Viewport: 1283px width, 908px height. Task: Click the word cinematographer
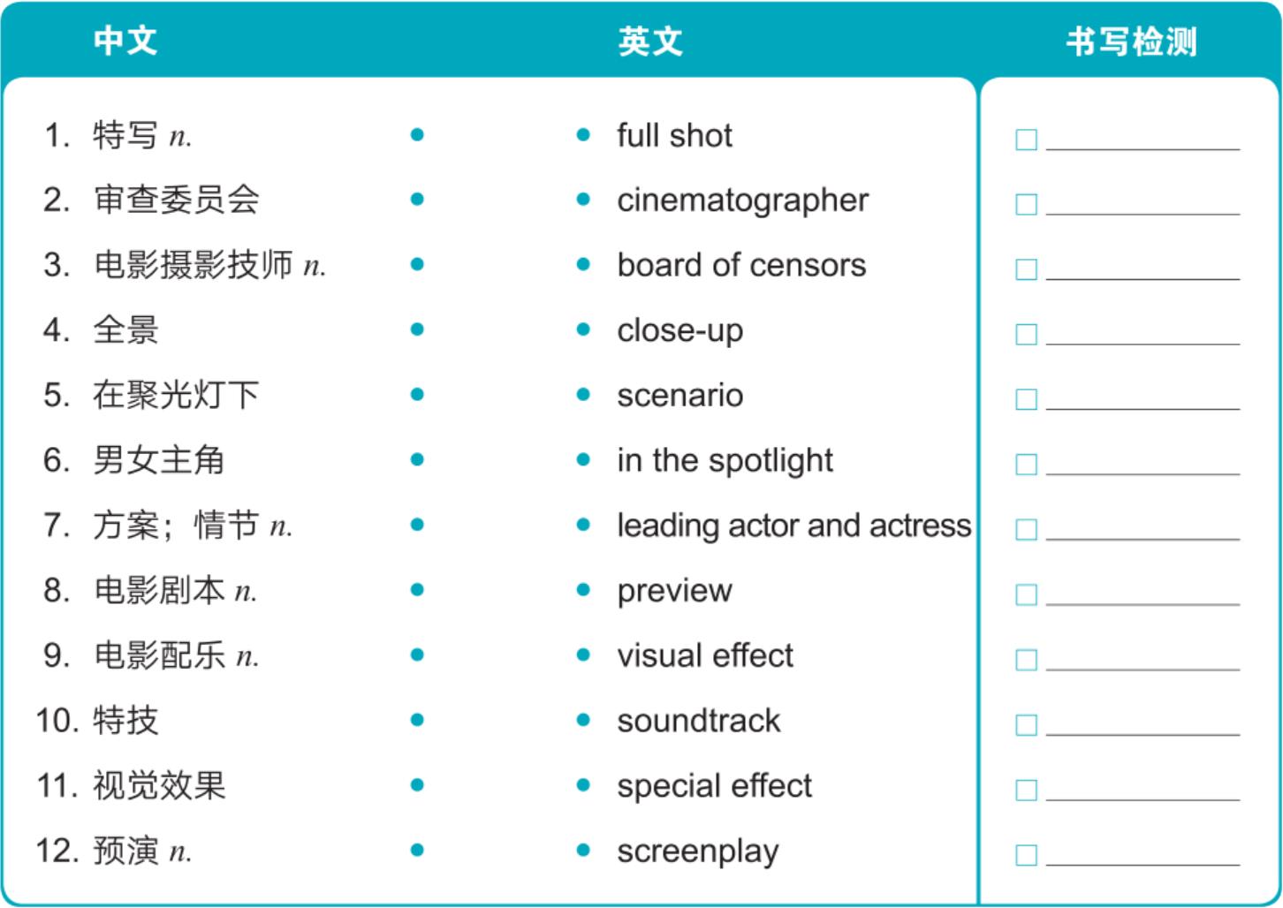(742, 201)
